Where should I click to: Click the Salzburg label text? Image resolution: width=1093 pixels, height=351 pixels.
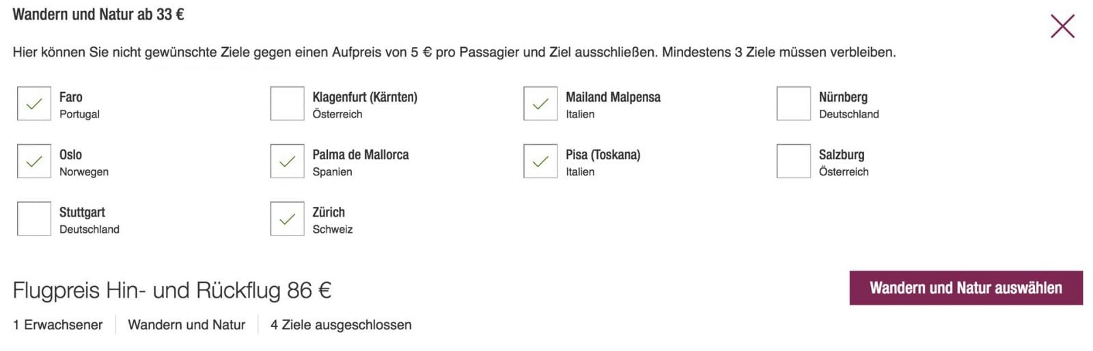pyautogui.click(x=842, y=155)
